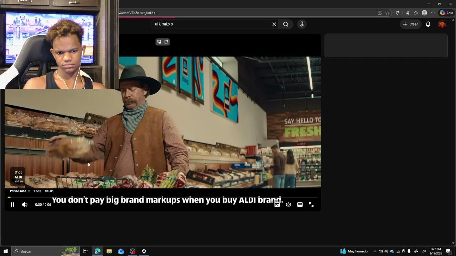Open the network Wi-Fi tray icon

click(398, 251)
